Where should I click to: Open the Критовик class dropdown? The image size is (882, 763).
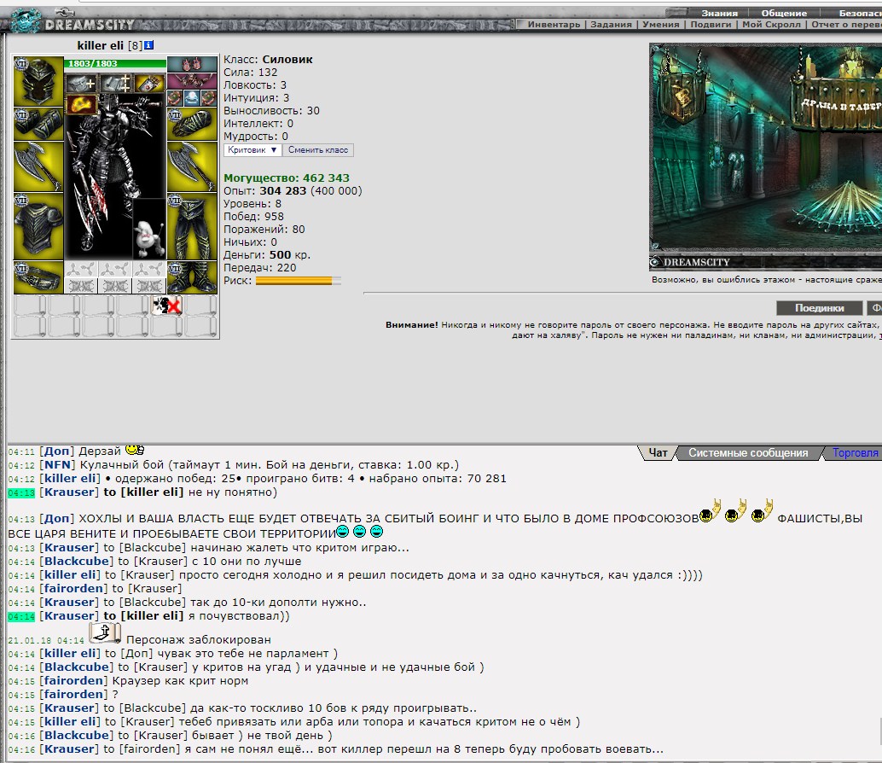coord(252,150)
